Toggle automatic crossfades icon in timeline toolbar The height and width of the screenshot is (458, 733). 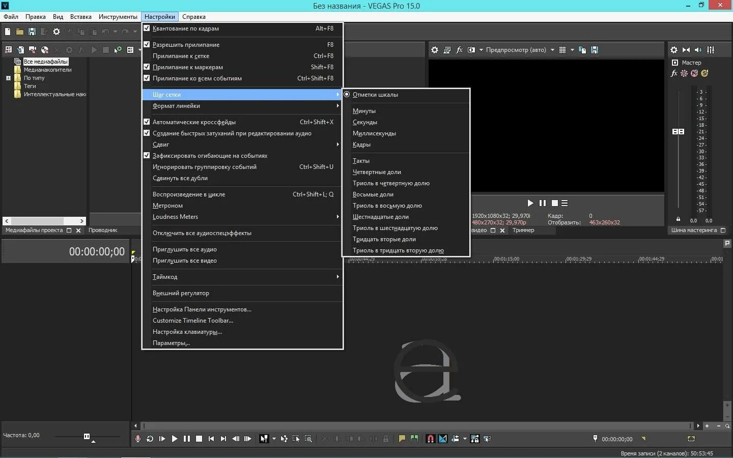click(x=443, y=439)
